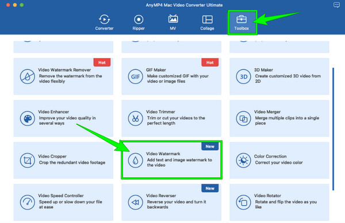
Task: Switch to the Toolbox tab label
Action: point(241,28)
